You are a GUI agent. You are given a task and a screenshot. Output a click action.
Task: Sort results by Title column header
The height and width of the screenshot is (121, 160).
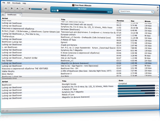pyautogui.click(x=63, y=20)
